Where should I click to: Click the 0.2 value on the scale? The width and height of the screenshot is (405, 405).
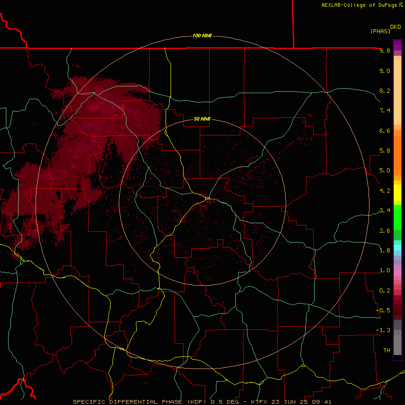pos(385,291)
